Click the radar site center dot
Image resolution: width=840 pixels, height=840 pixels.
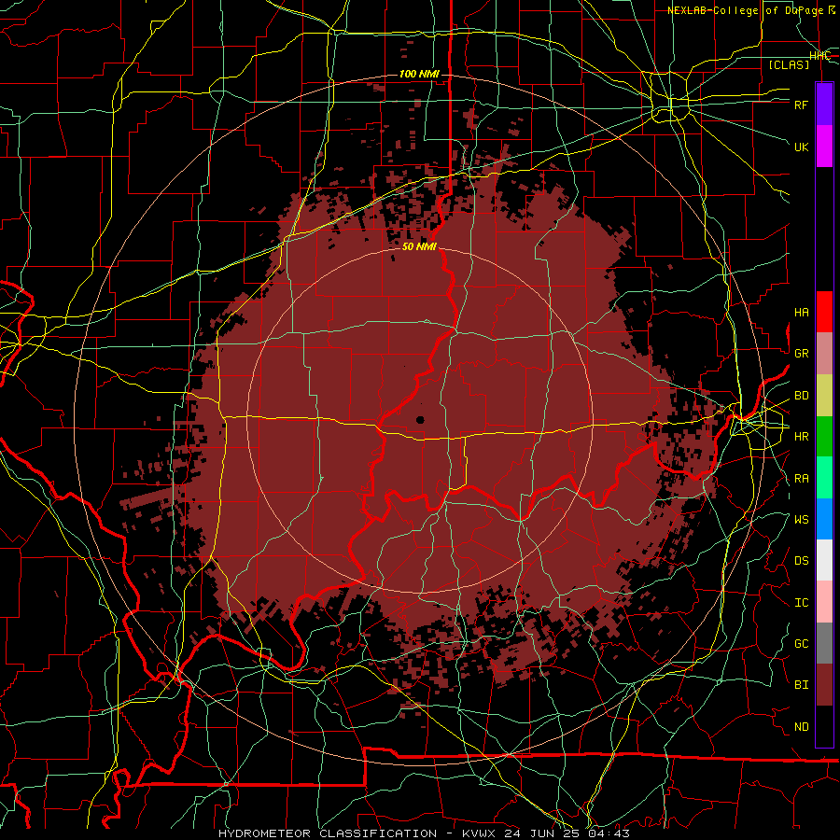(420, 420)
